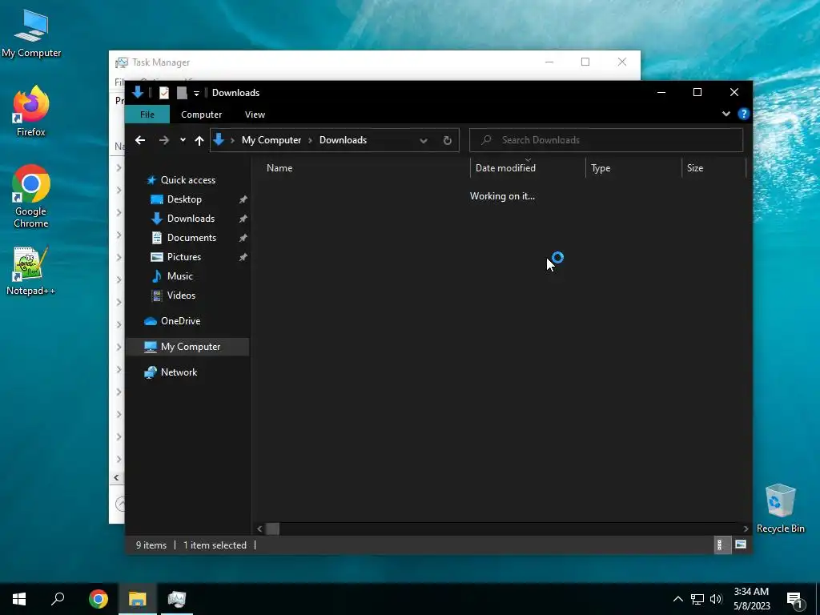Select the Recycle Bin desktop icon
This screenshot has height=615, width=820.
click(780, 508)
